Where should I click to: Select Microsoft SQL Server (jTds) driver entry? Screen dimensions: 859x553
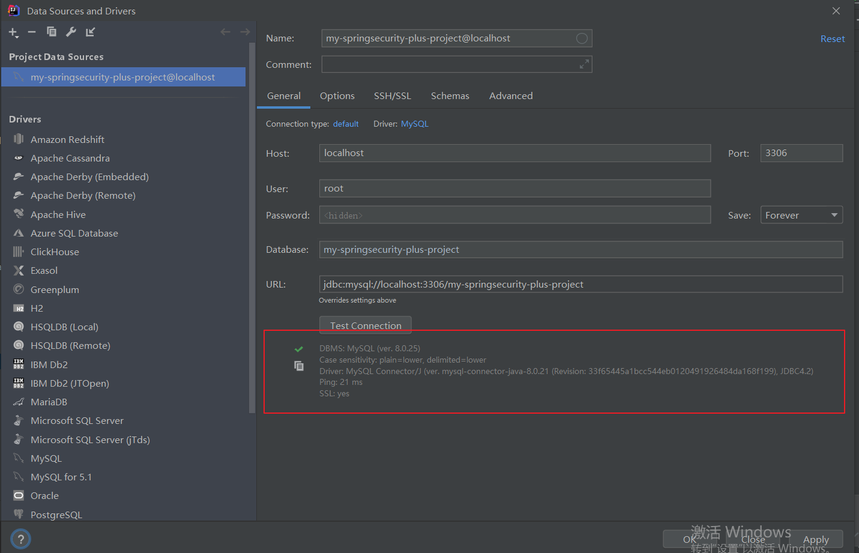123,440
